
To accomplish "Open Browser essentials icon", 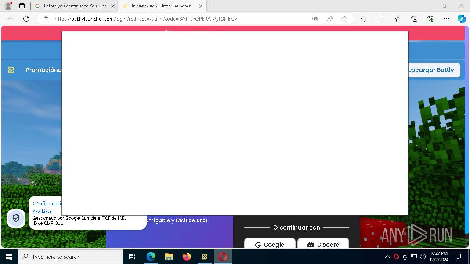I will click(430, 19).
